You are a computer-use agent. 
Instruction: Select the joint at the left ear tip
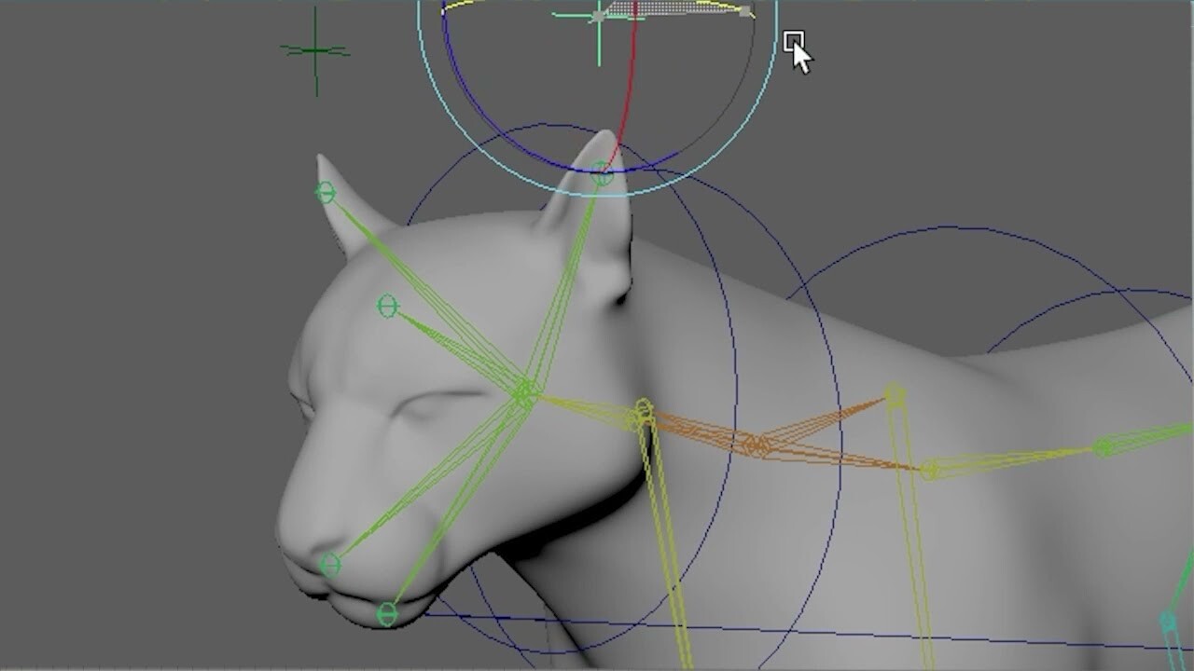click(325, 191)
